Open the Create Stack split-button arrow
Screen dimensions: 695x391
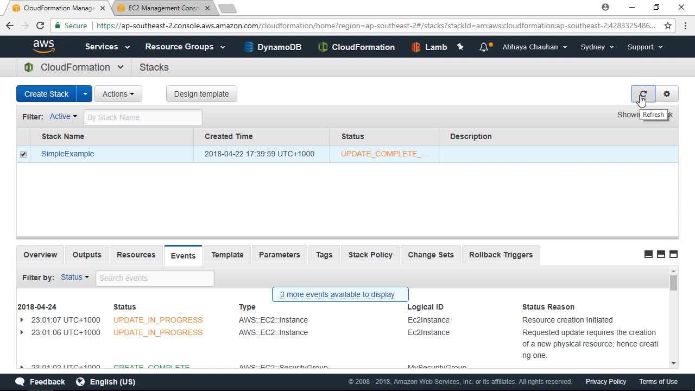tap(85, 94)
